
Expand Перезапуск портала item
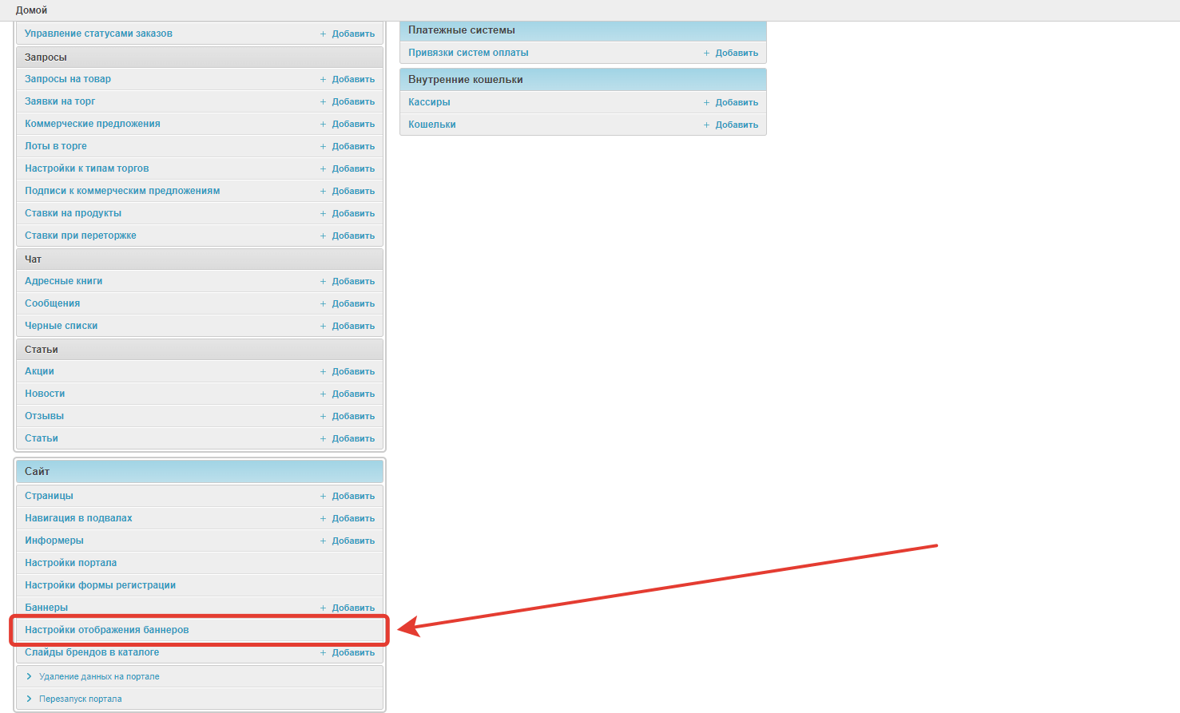click(x=80, y=699)
